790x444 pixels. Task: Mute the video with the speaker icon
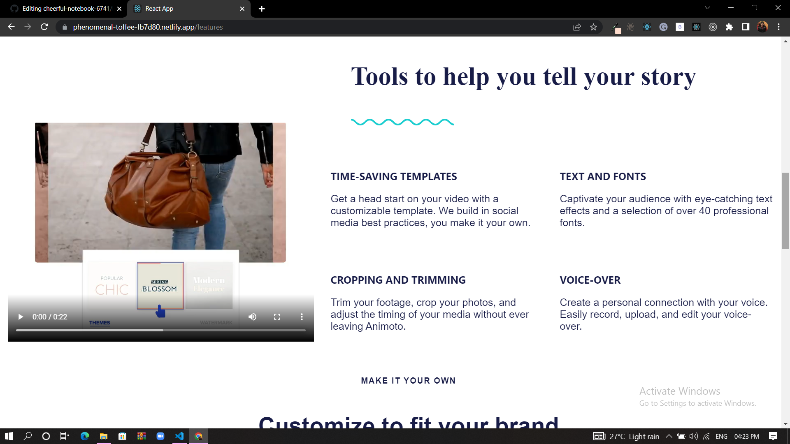pyautogui.click(x=252, y=317)
